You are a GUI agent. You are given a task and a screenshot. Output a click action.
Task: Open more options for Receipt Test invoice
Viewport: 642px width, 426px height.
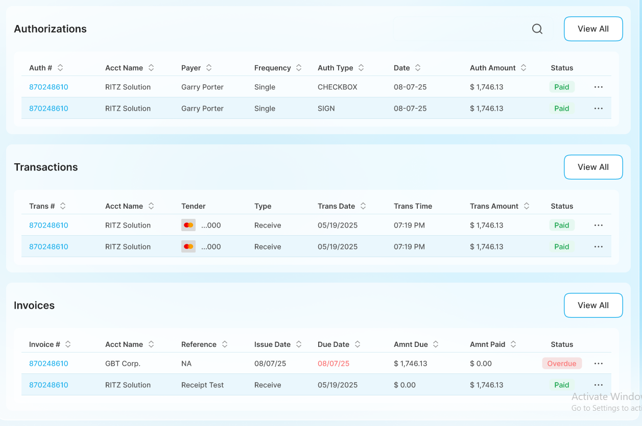point(599,385)
